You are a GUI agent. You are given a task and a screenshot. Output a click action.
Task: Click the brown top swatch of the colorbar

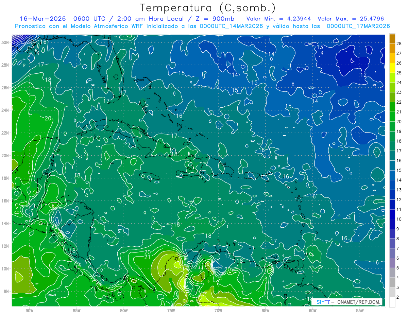(x=392, y=39)
